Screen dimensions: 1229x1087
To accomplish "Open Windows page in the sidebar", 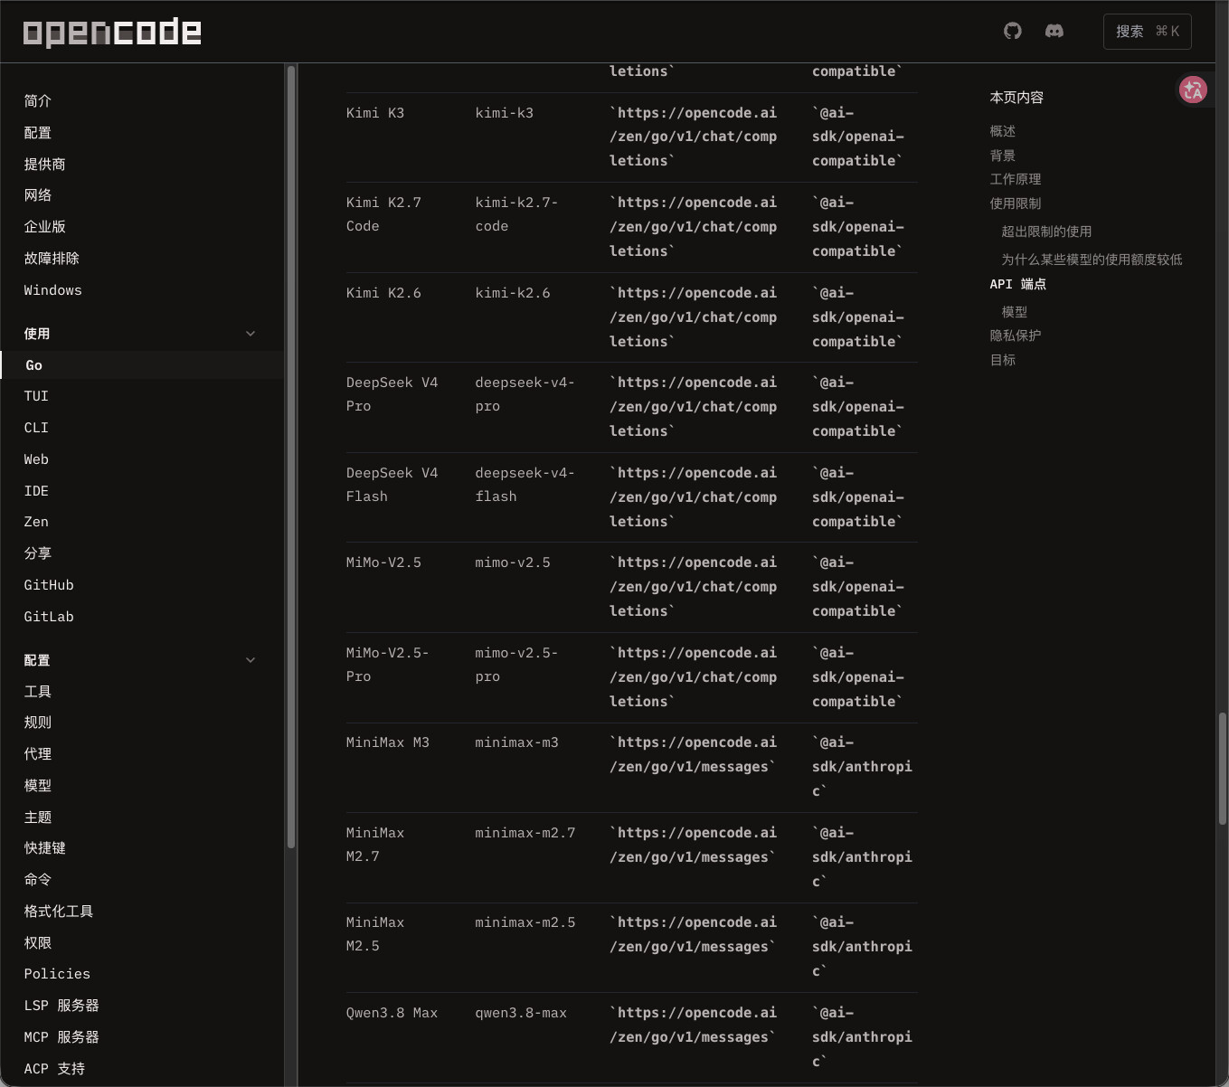I will [x=53, y=290].
